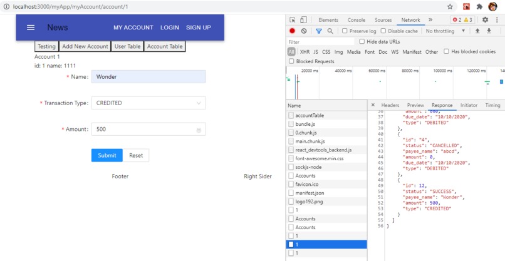Click the red extension icon in toolbar
Image resolution: width=505 pixels, height=261 pixels.
466,7
